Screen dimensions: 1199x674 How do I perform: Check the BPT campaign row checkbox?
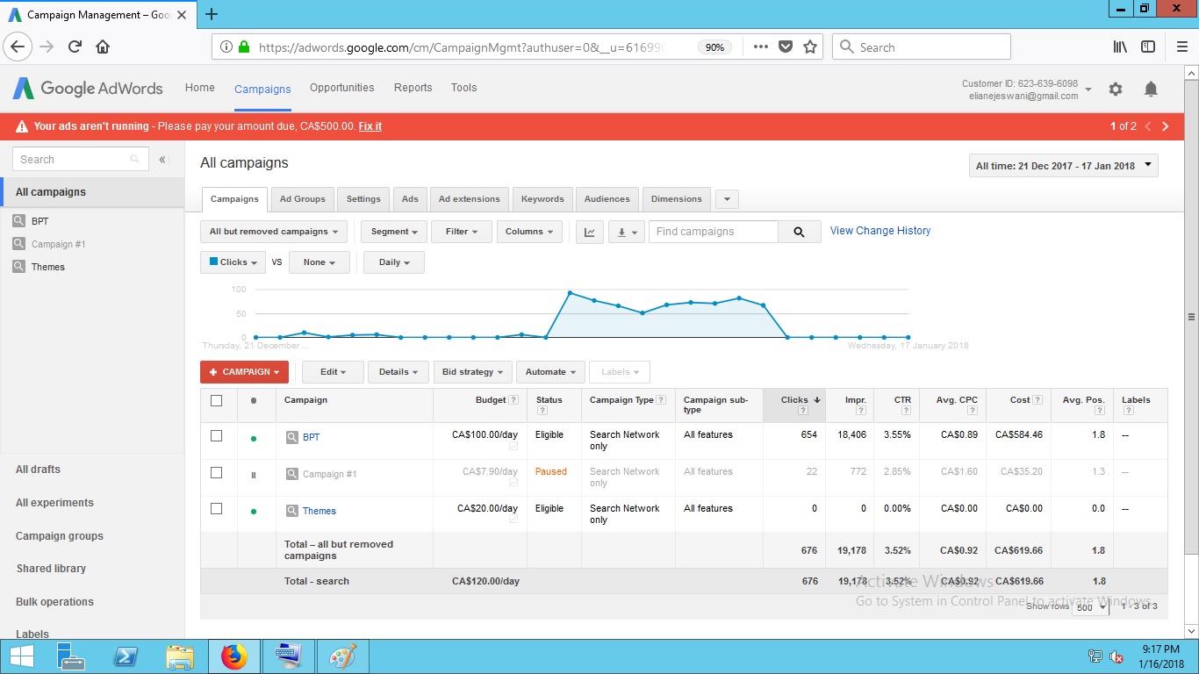(217, 435)
